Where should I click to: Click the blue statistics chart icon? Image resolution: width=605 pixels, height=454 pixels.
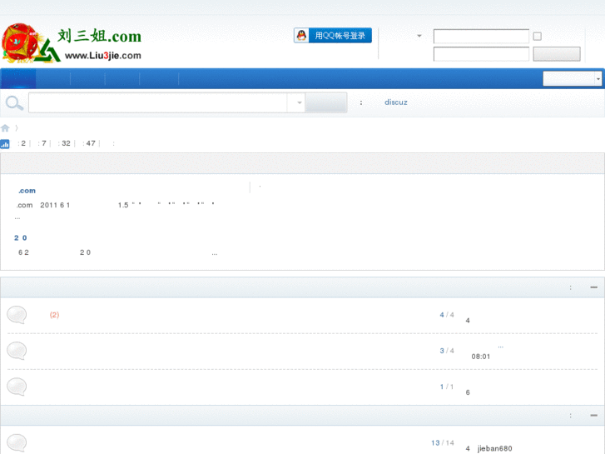[x=5, y=144]
